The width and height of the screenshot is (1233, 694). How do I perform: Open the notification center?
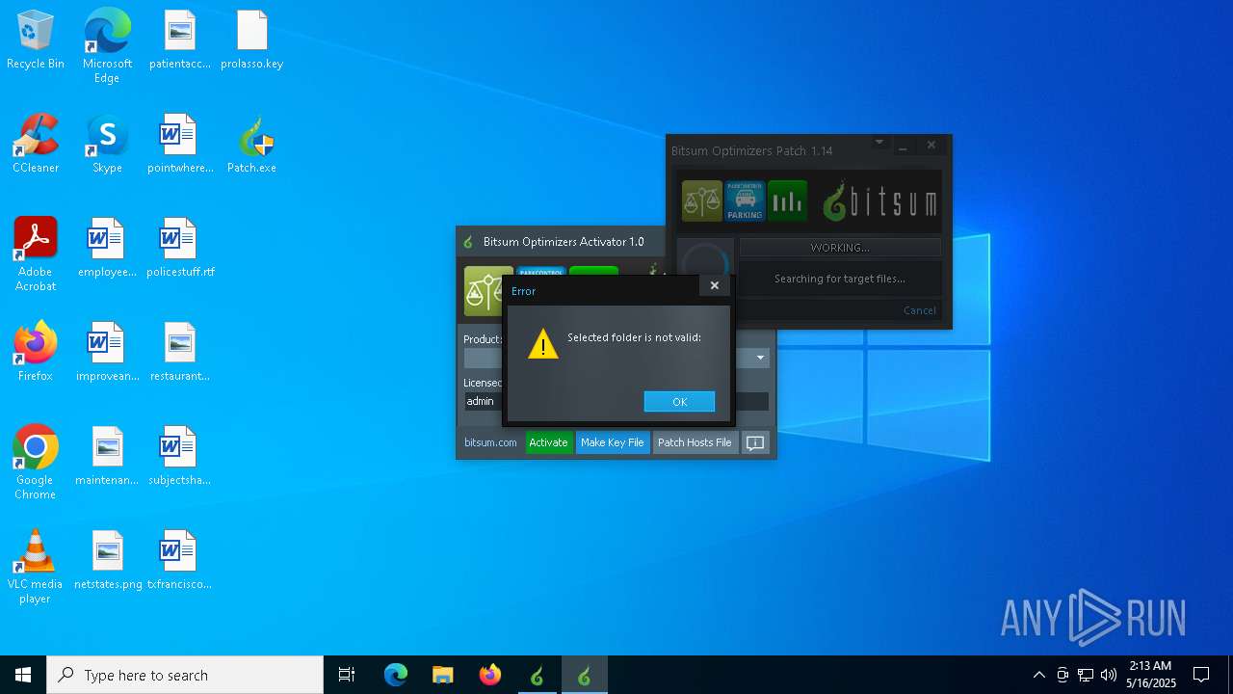point(1201,675)
